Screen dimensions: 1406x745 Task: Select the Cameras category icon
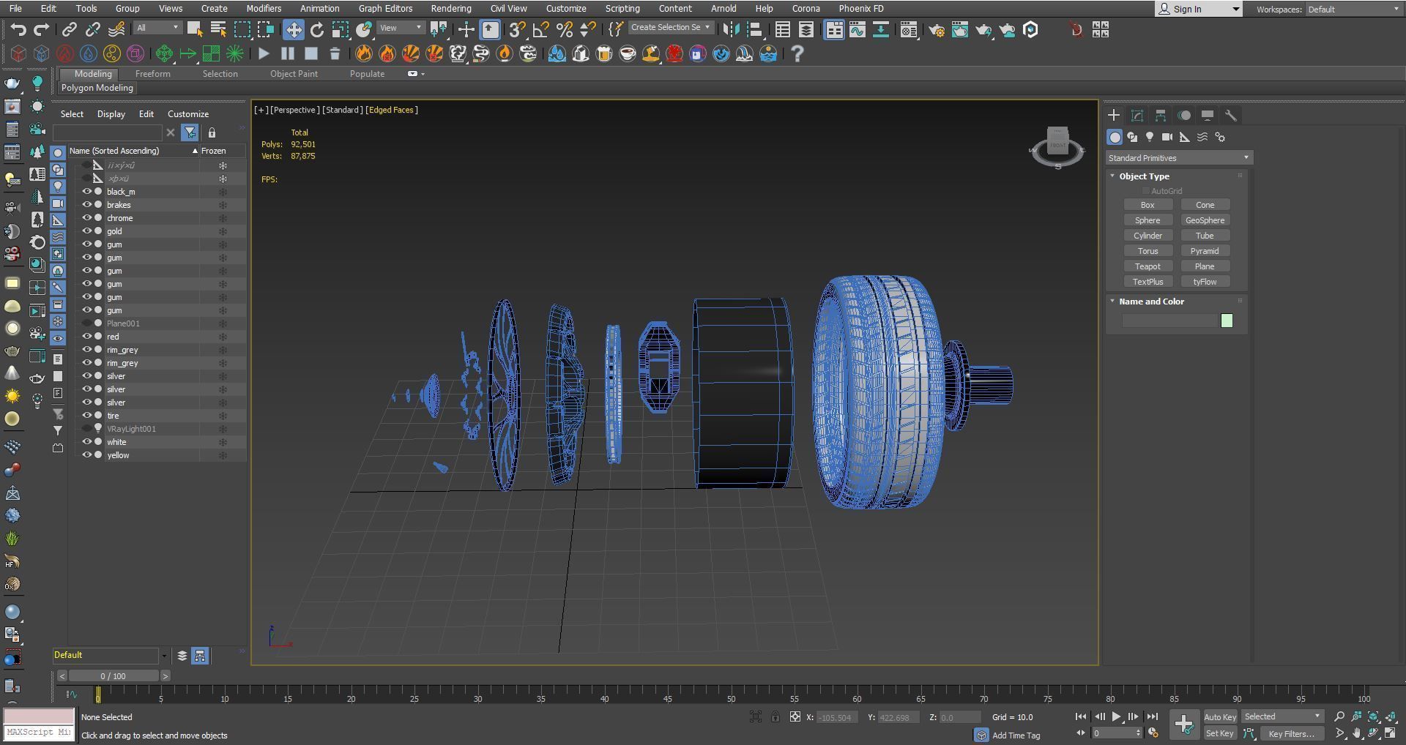pyautogui.click(x=1167, y=137)
